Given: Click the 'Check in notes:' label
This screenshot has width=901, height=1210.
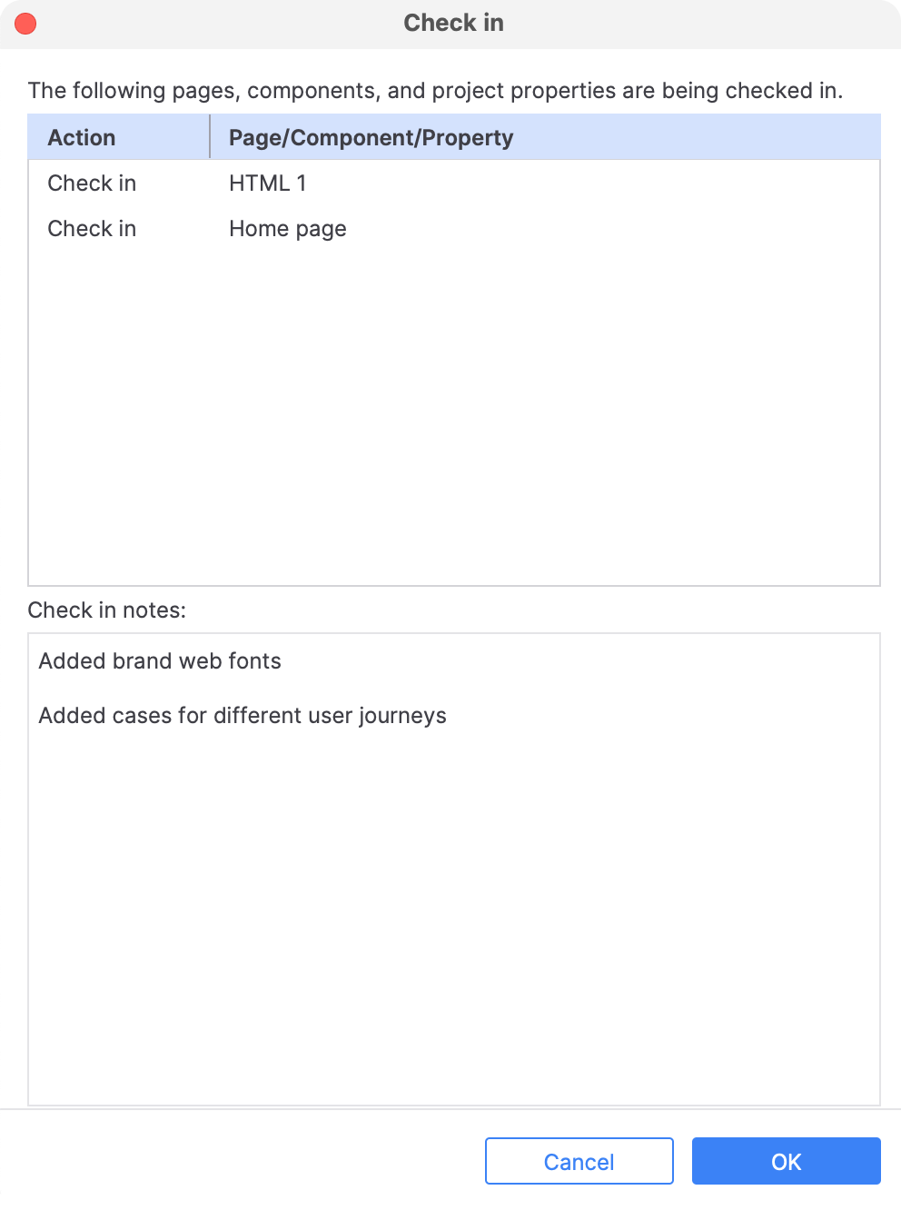Looking at the screenshot, I should coord(106,610).
